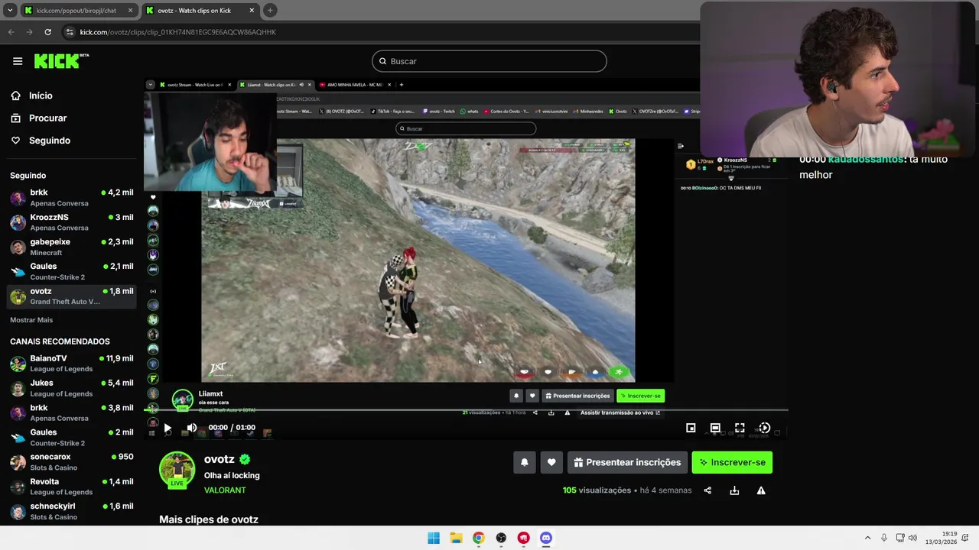Open Jukes recommended channel

71,388
